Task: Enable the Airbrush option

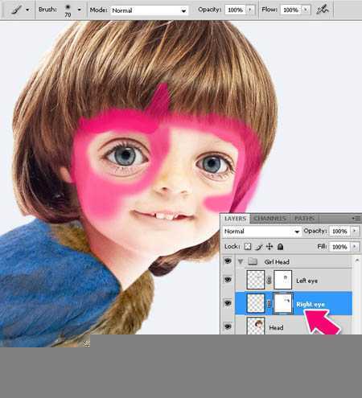Action: pyautogui.click(x=322, y=10)
